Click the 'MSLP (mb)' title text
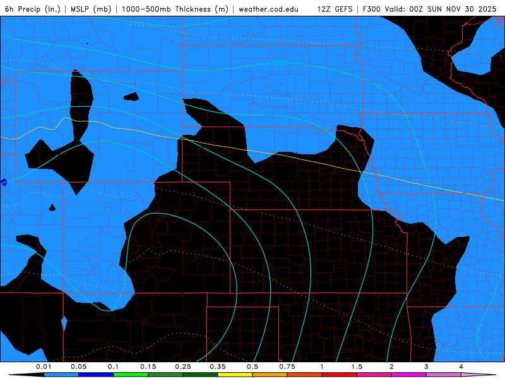This screenshot has width=505, height=378. pos(91,9)
